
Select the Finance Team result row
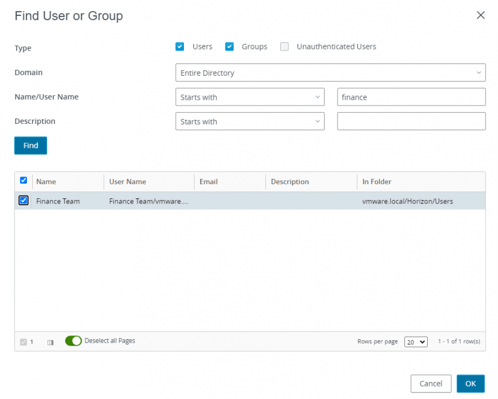pos(58,201)
